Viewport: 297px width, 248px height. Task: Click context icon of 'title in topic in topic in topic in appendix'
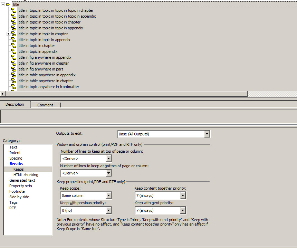pyautogui.click(x=14, y=28)
